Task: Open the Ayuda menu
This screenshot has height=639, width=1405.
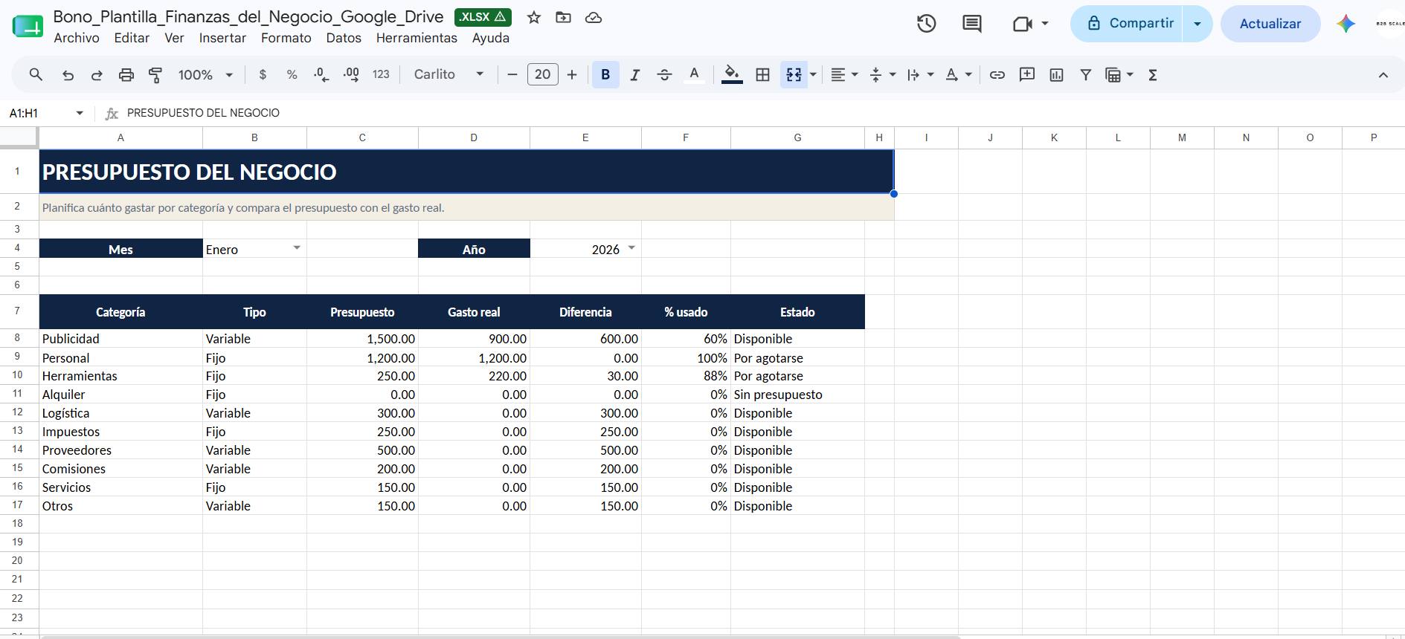Action: point(491,38)
